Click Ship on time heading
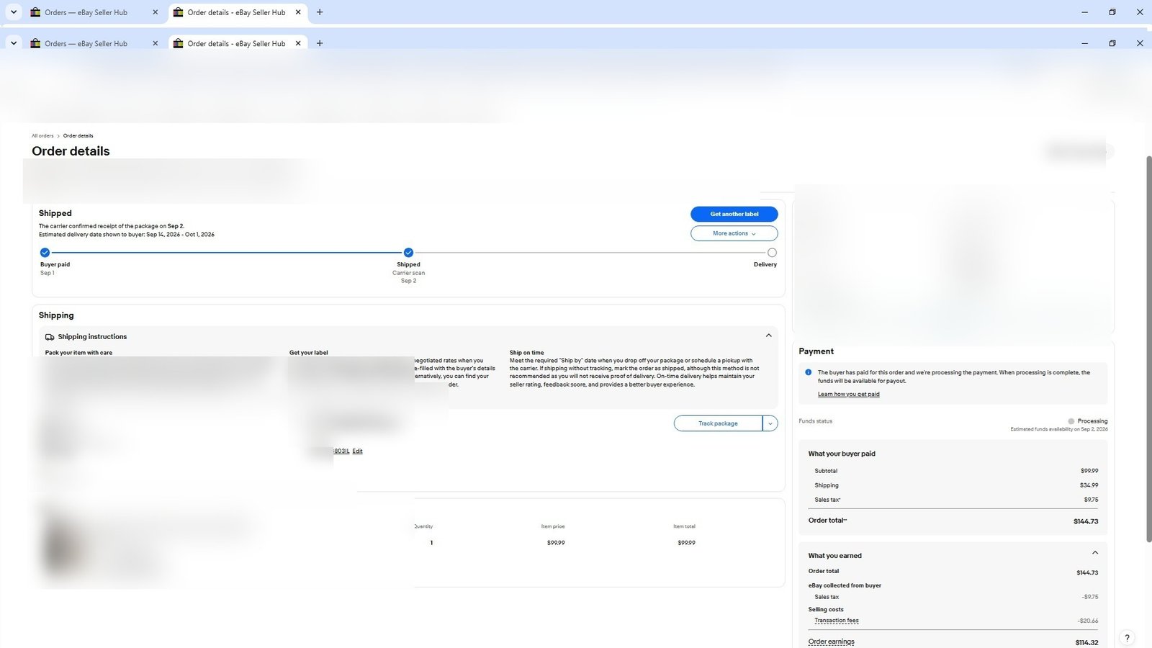This screenshot has width=1152, height=648. (x=526, y=353)
